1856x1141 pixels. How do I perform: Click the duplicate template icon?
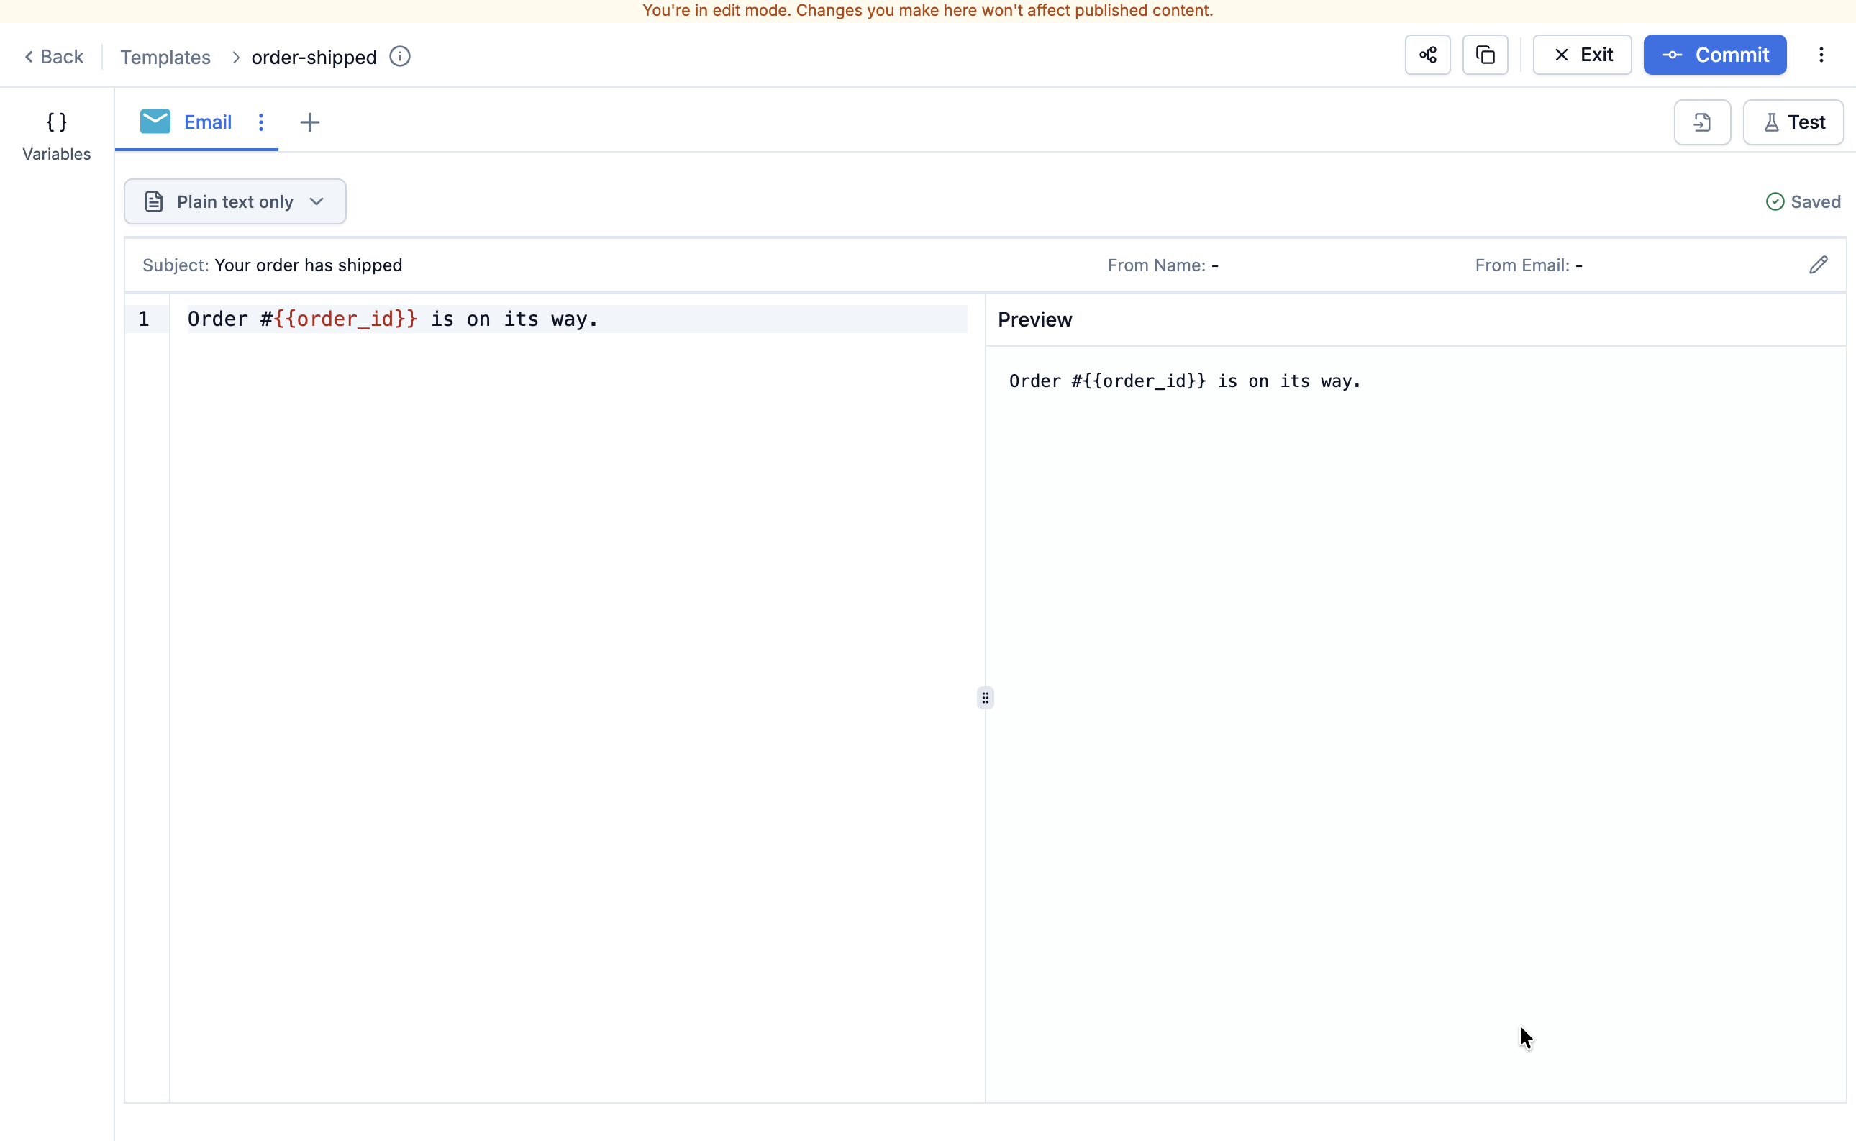click(1485, 55)
